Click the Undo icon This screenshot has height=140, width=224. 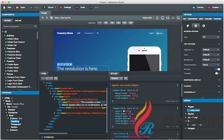[x=77, y=7]
